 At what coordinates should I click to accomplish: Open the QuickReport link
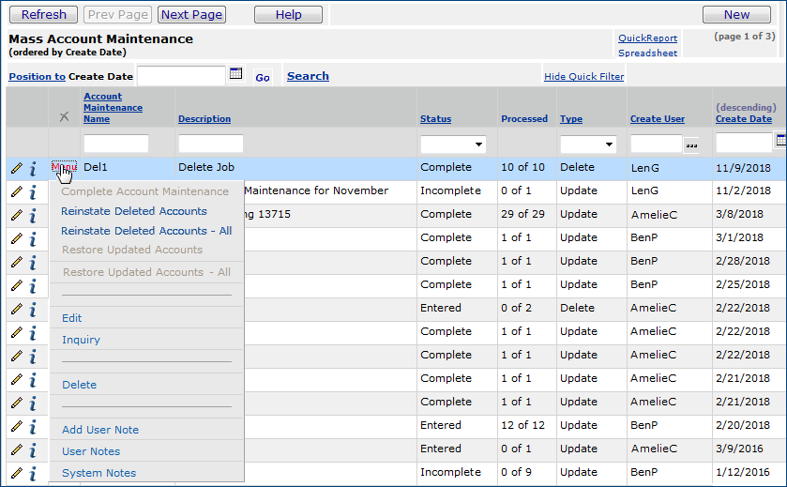tap(647, 38)
